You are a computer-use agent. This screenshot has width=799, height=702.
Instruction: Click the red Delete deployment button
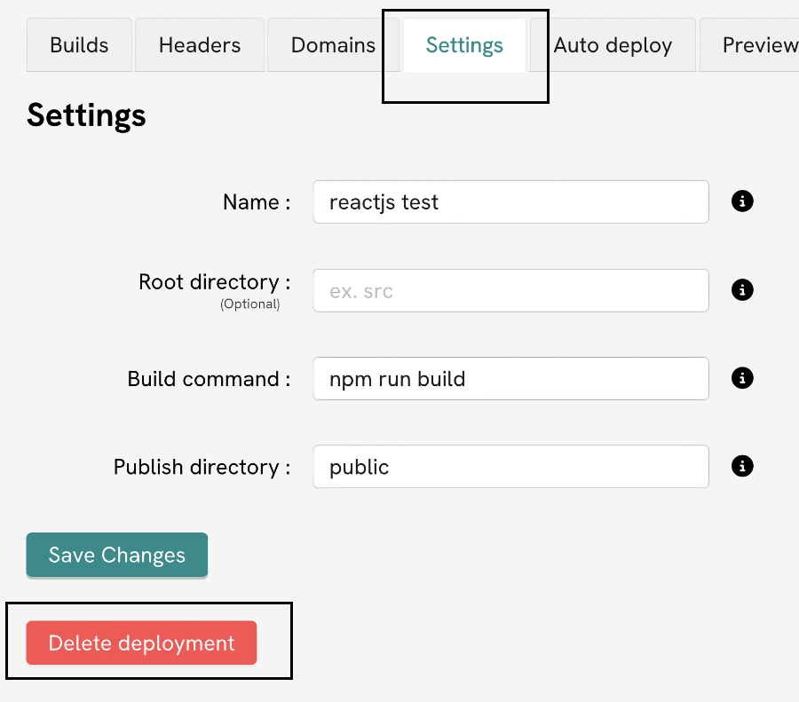[141, 643]
